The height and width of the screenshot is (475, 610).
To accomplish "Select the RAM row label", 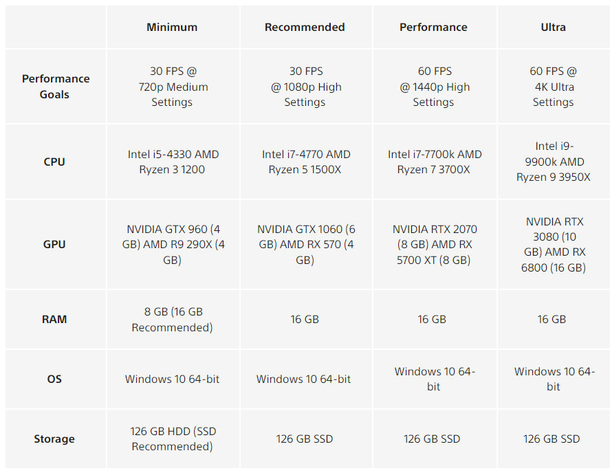I will 54,320.
